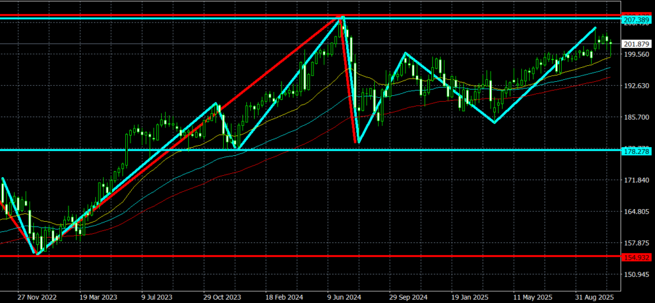
Task: Select the red 154.932 price level label
Action: pyautogui.click(x=636, y=257)
